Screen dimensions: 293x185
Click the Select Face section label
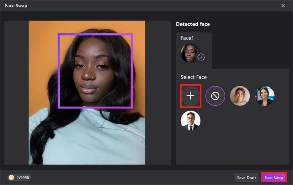[193, 77]
